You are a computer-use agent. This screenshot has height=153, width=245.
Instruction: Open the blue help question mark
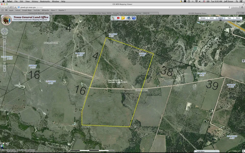tap(134, 18)
